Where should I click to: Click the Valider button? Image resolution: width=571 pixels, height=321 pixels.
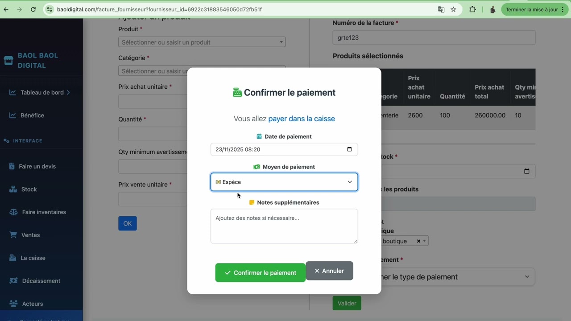pyautogui.click(x=347, y=303)
